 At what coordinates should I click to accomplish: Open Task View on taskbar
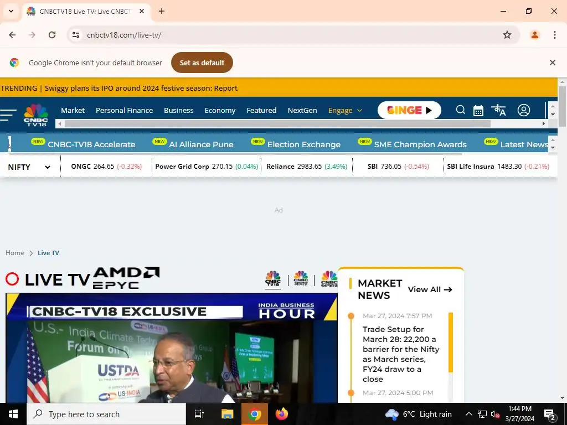199,414
